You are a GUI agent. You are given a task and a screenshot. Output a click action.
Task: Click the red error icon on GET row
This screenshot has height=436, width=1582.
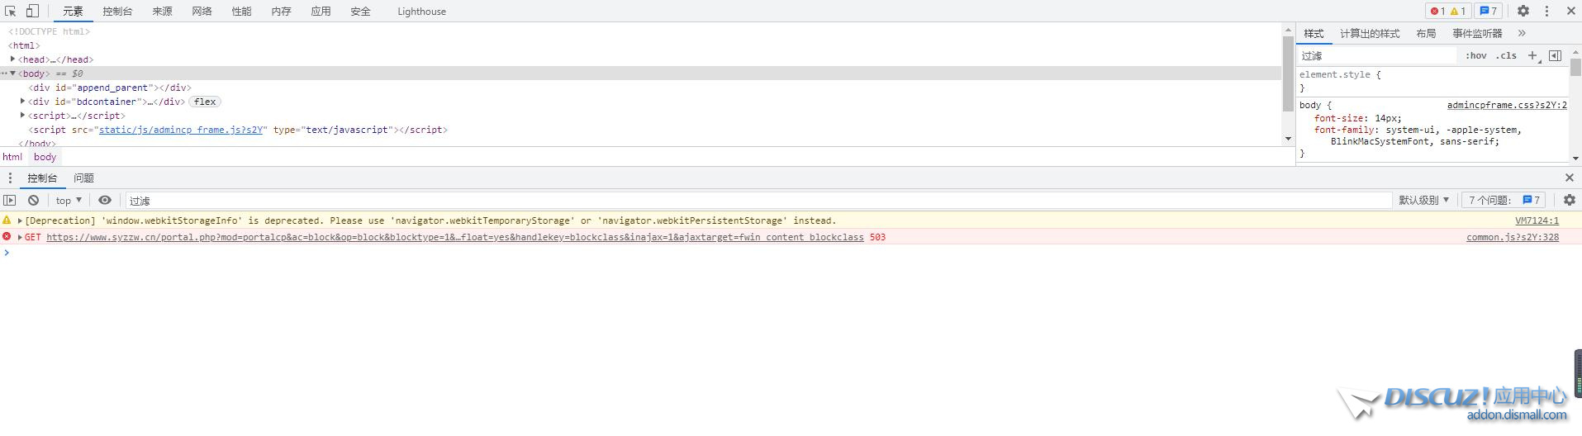7,237
